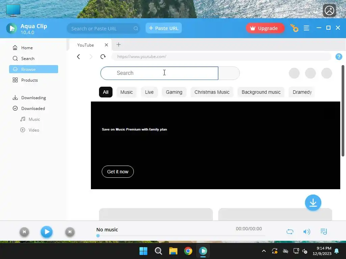Open the blue help question mark
346x259 pixels.
339,57
